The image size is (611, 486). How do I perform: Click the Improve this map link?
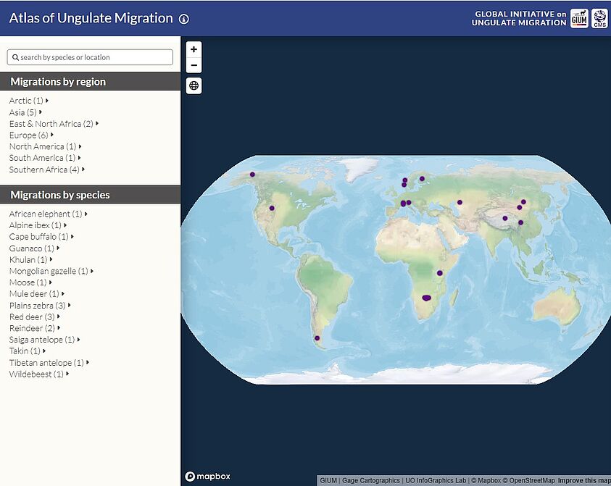click(583, 480)
